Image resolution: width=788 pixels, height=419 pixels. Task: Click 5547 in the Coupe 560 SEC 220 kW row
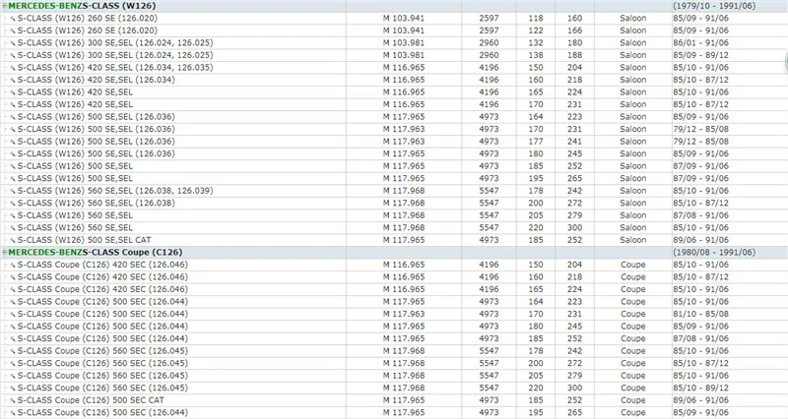pos(489,388)
